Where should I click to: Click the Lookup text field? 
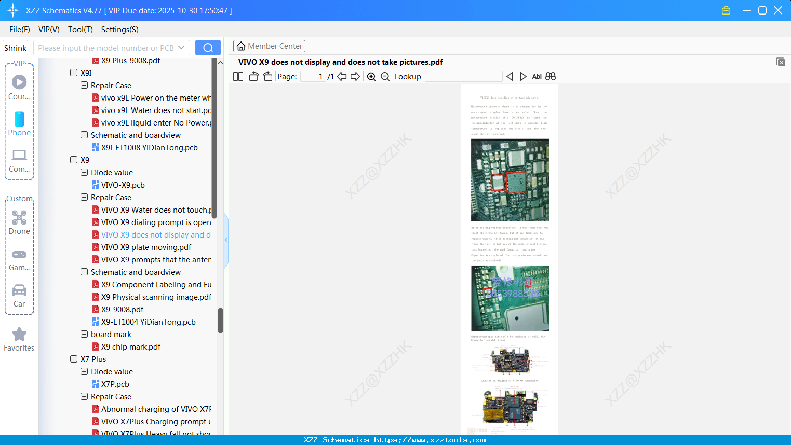(x=464, y=77)
